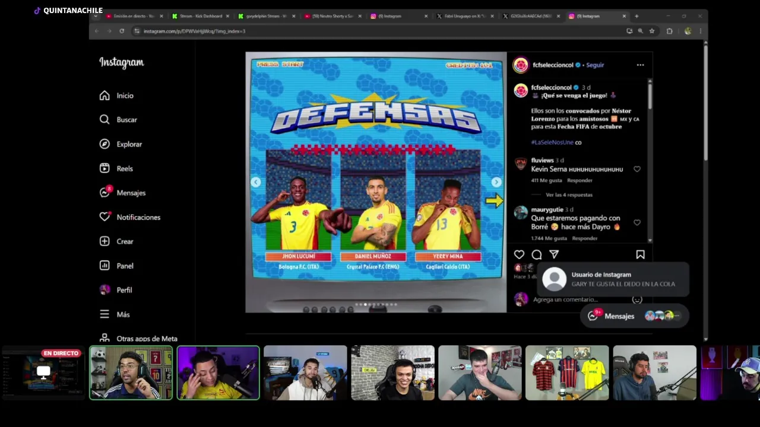Go back in browser history
Screen dimensions: 760x427
97,31
